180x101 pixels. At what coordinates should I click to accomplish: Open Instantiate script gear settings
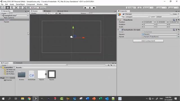pos(179,30)
